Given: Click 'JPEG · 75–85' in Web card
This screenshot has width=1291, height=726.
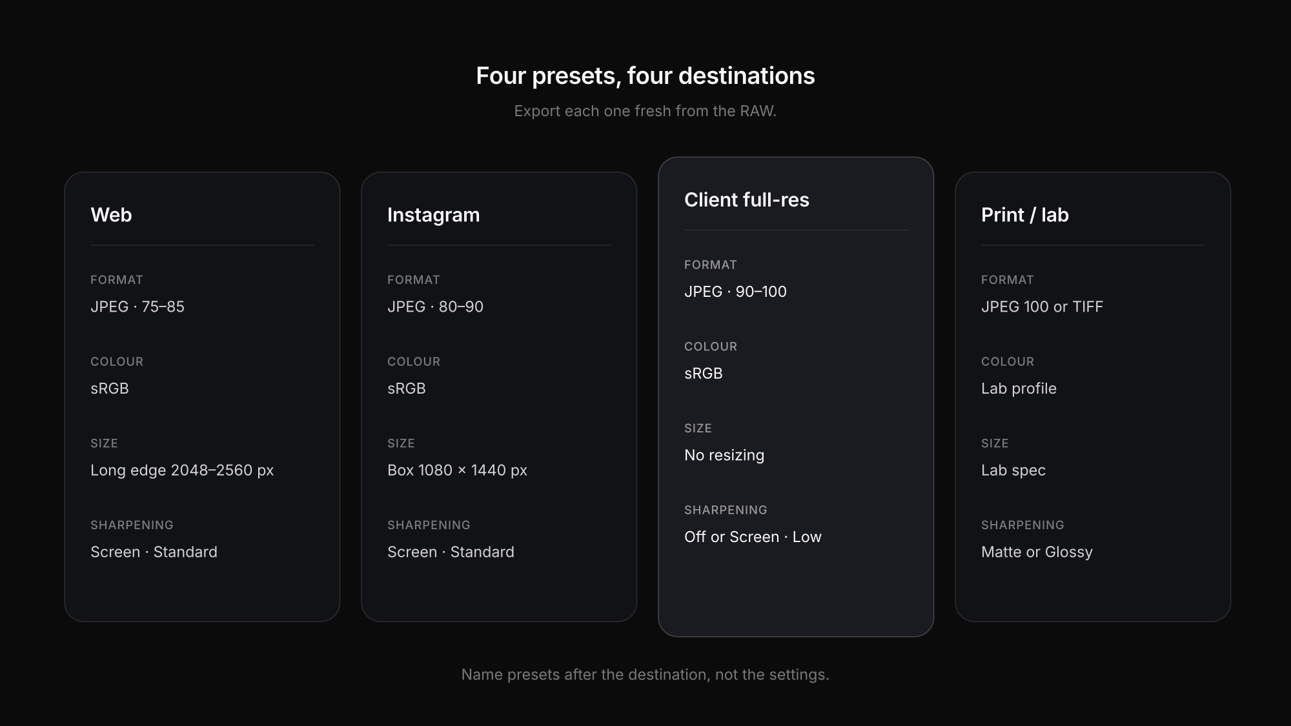Looking at the screenshot, I should click(x=137, y=307).
